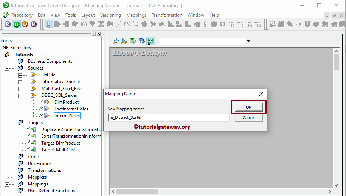Select the Tutorials repository folder
This screenshot has height=196, width=346.
(24, 54)
